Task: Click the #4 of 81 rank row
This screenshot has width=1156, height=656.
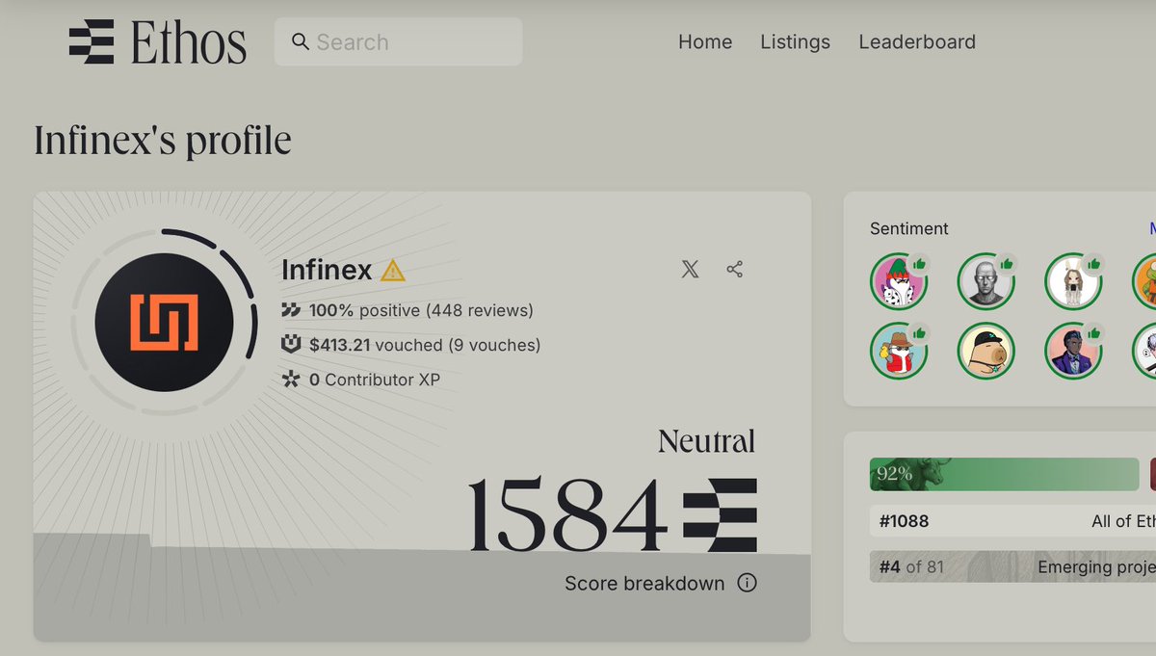Action: pyautogui.click(x=1012, y=567)
